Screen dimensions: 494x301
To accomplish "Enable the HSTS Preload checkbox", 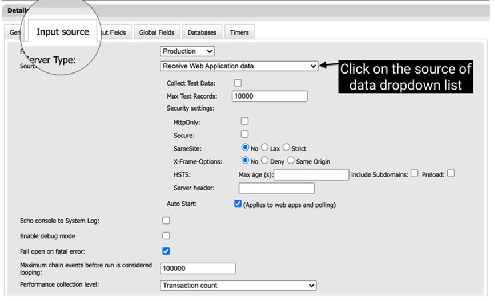I will (451, 174).
